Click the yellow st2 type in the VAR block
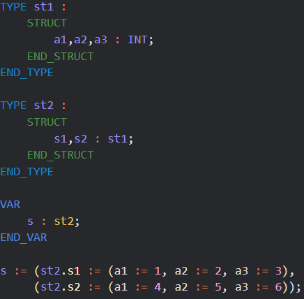 pos(64,221)
